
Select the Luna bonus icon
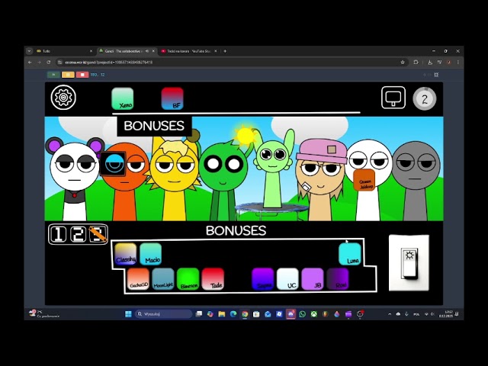pyautogui.click(x=350, y=254)
